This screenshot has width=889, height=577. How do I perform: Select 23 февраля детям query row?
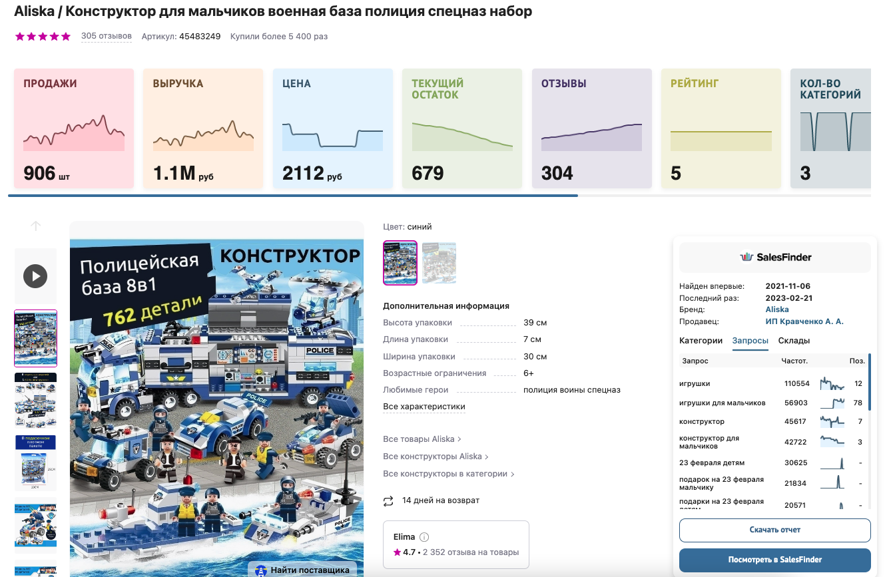pos(772,463)
